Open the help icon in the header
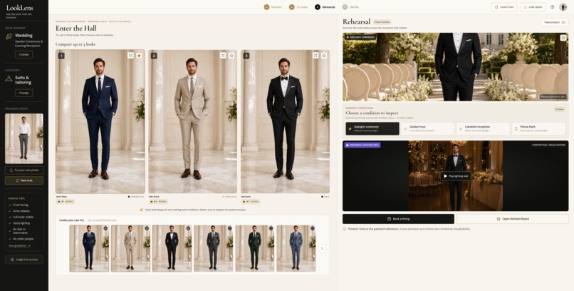This screenshot has width=574, height=291. pyautogui.click(x=553, y=7)
